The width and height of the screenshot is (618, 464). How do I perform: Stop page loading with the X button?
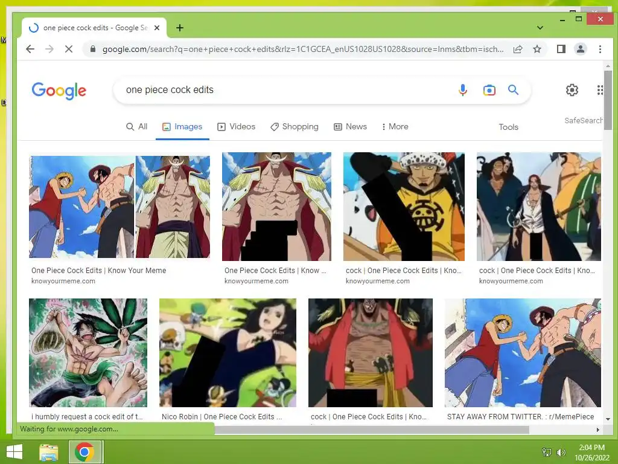(69, 49)
